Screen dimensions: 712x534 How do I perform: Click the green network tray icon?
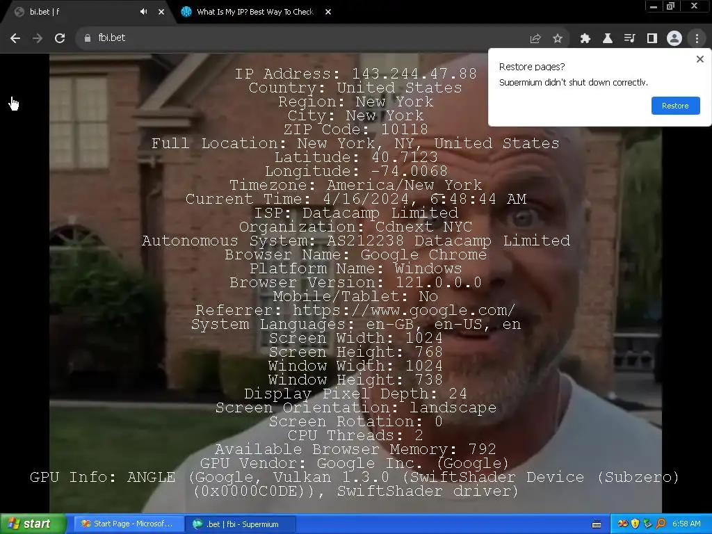click(x=647, y=524)
